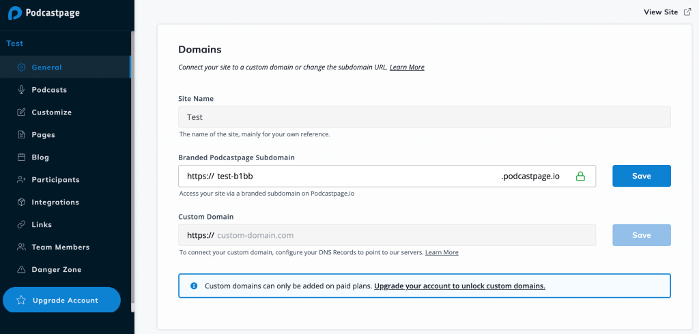Open the Pages menu item
Screen dimensions: 699x334
click(x=43, y=135)
